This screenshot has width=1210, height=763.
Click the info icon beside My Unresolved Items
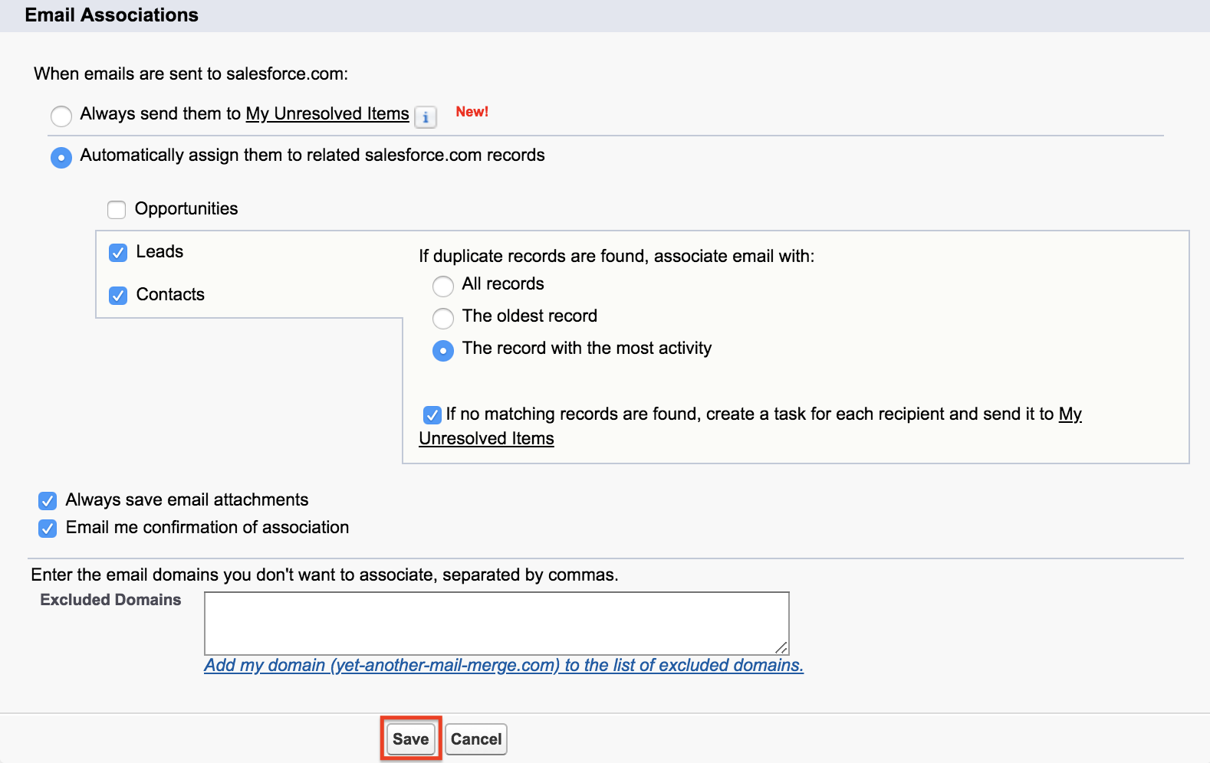pos(426,117)
